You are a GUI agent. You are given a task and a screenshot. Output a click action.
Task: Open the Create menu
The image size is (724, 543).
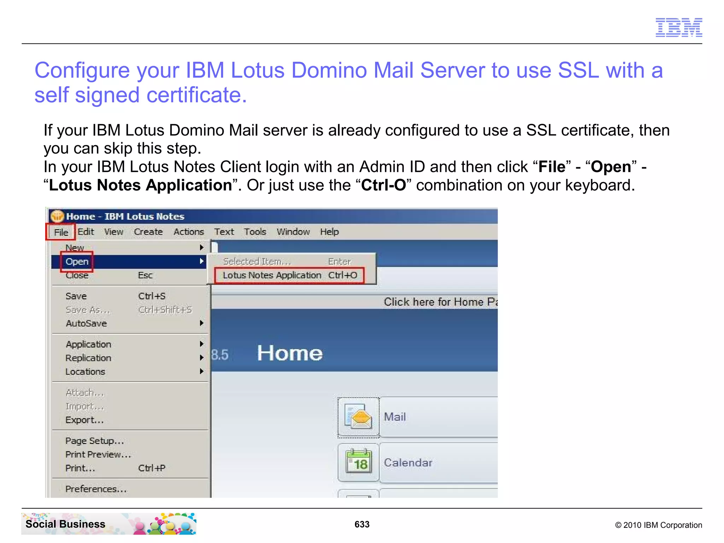coord(148,232)
